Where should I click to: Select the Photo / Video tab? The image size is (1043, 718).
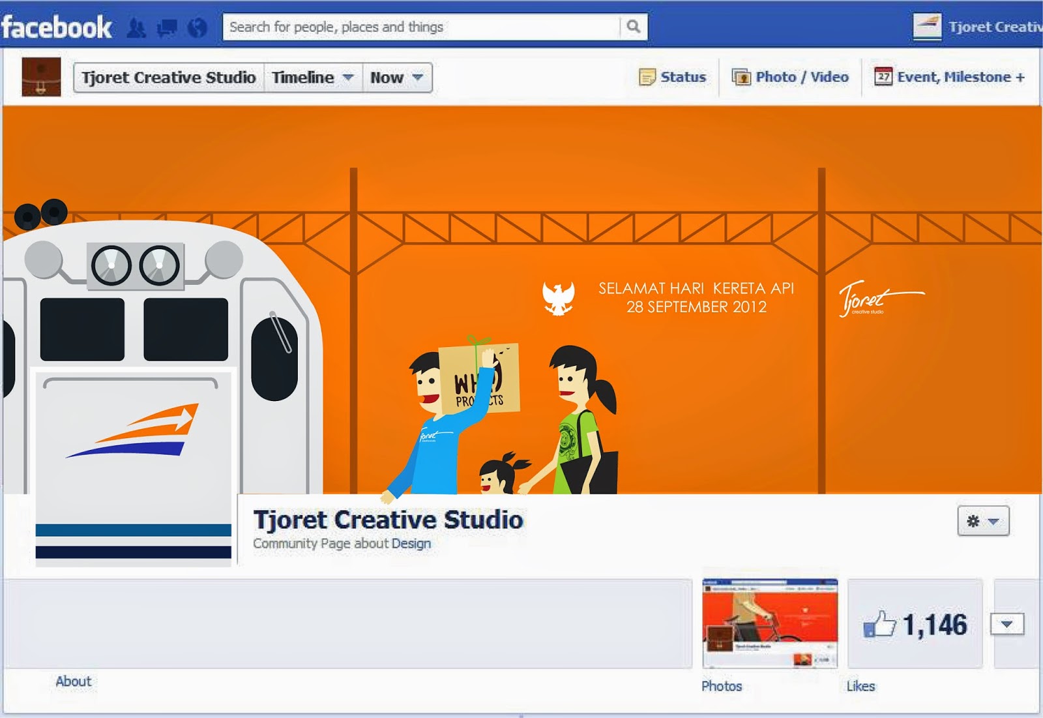790,77
